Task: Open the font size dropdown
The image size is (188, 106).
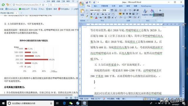Action: pos(109,11)
